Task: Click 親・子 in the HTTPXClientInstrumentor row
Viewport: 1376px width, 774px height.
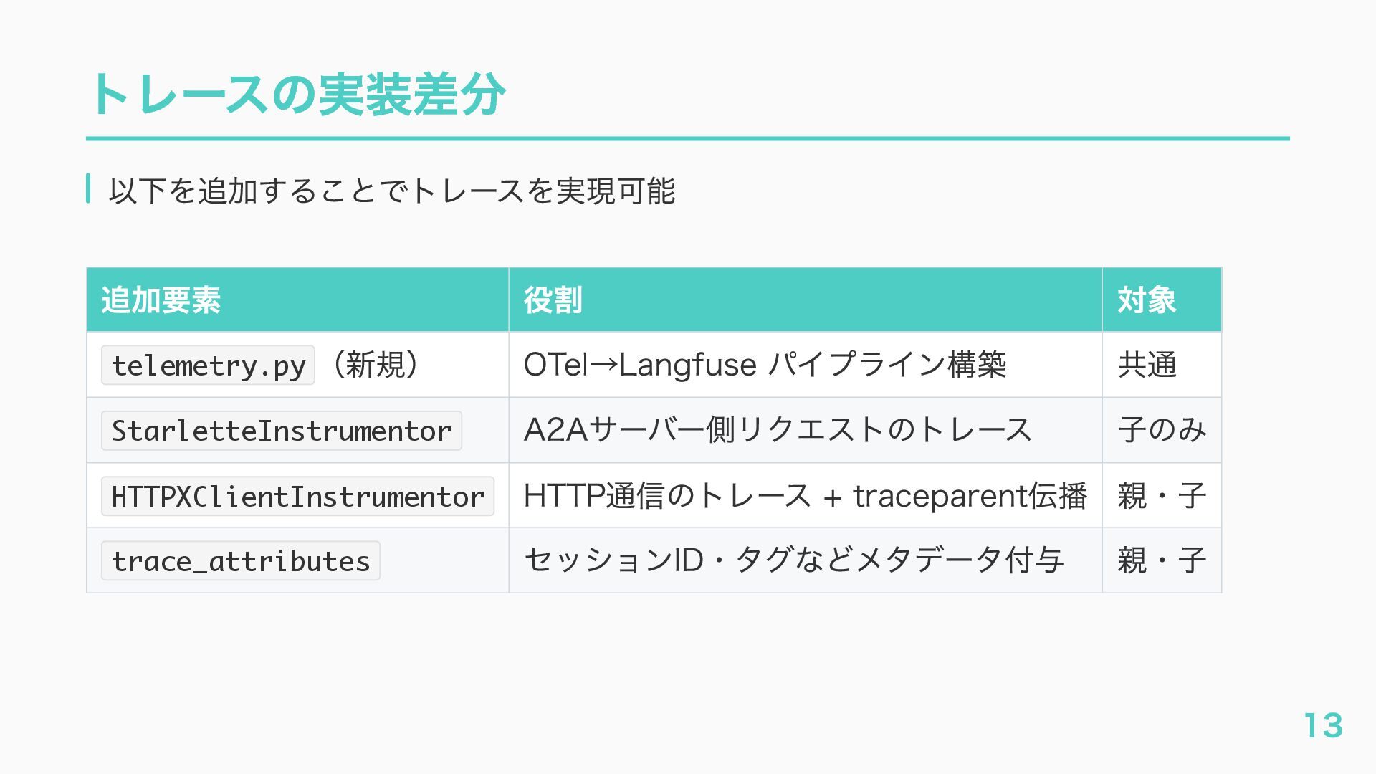Action: 1162,495
